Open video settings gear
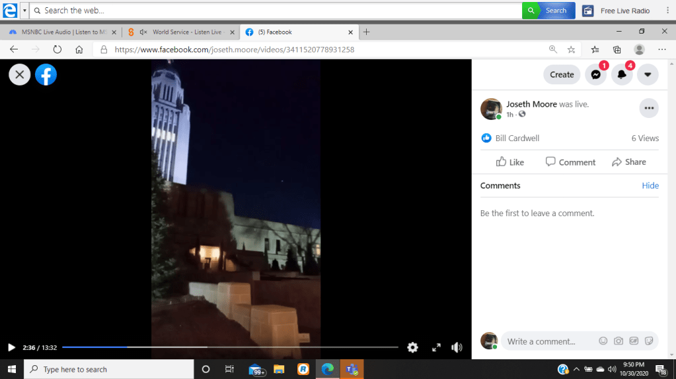Viewport: 676px width, 379px height. click(412, 347)
